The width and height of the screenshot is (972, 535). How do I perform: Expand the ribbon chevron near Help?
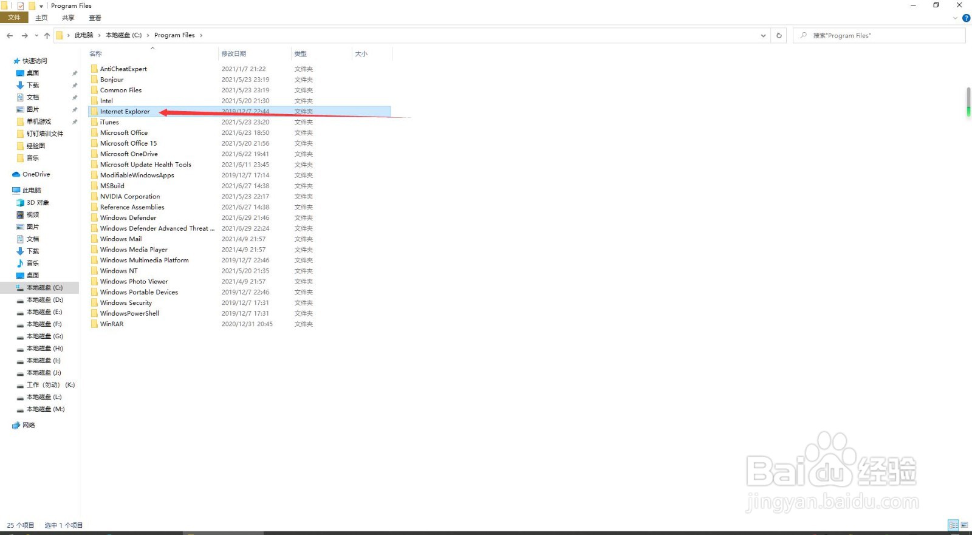955,18
